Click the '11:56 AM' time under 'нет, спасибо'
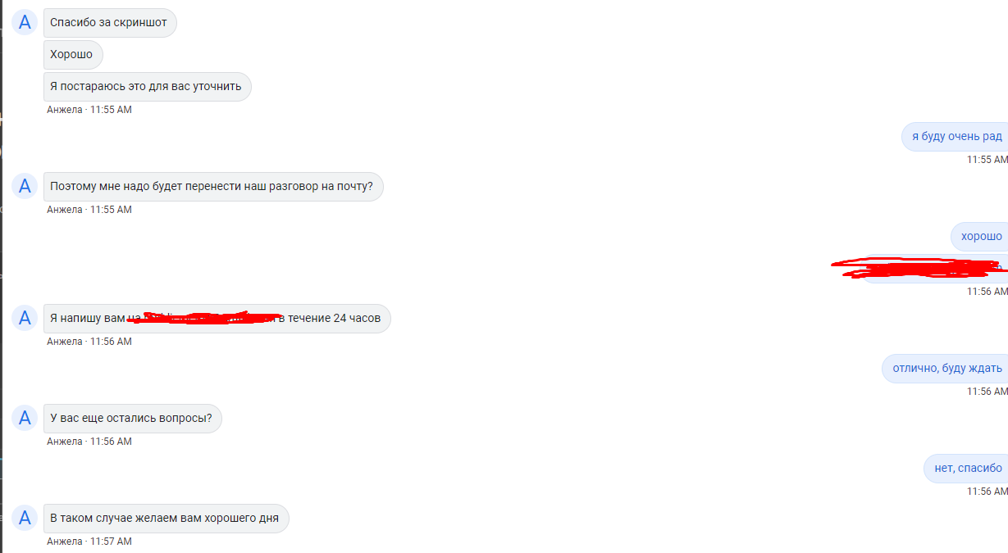 click(987, 492)
